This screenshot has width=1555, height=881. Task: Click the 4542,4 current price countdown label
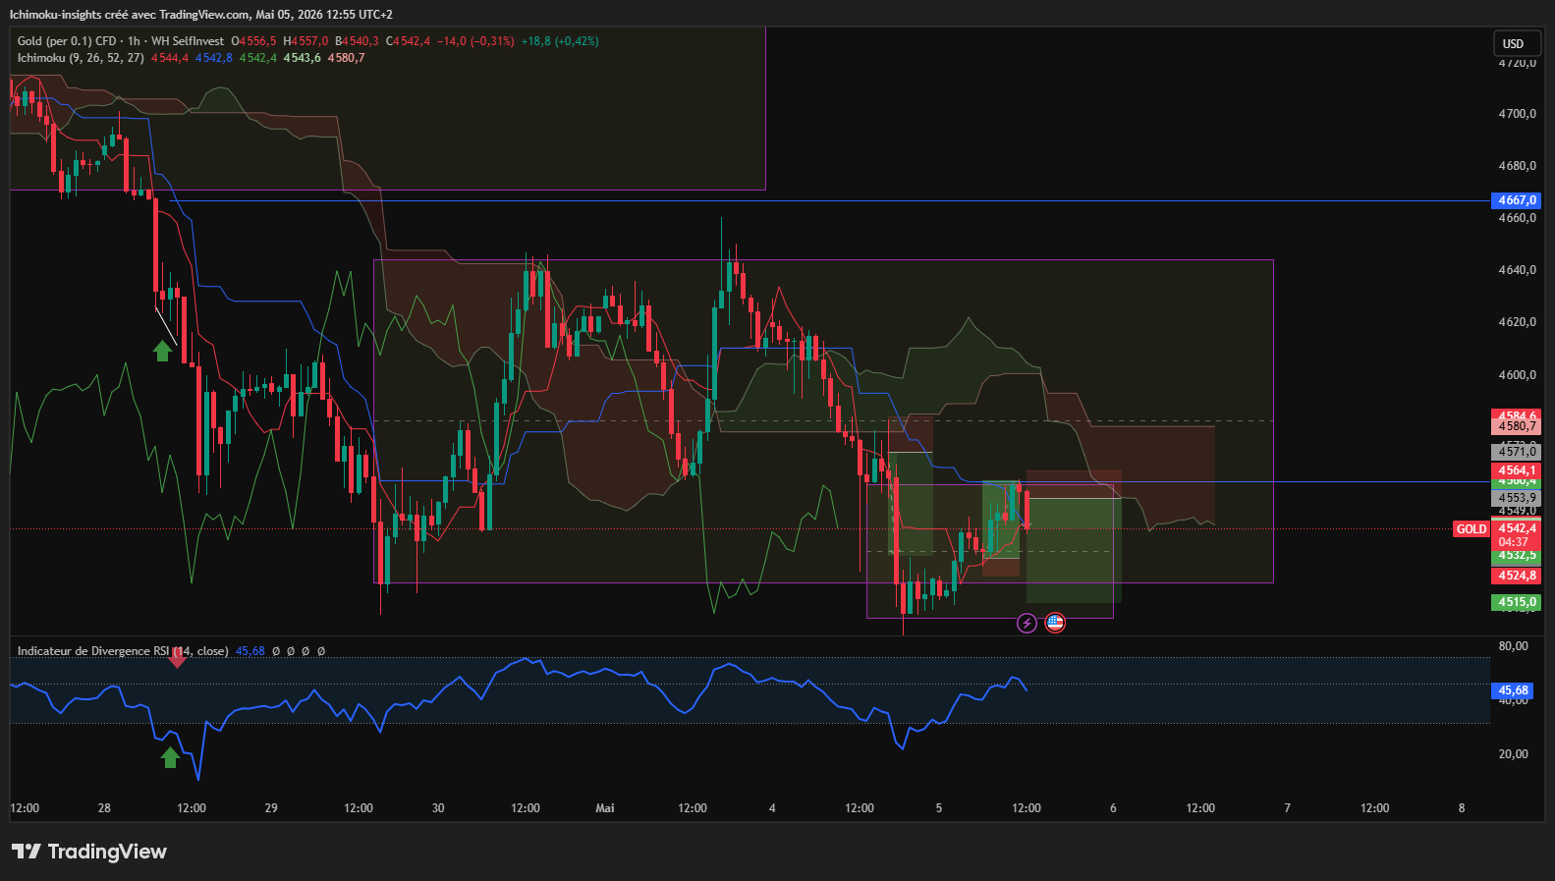coord(1517,535)
